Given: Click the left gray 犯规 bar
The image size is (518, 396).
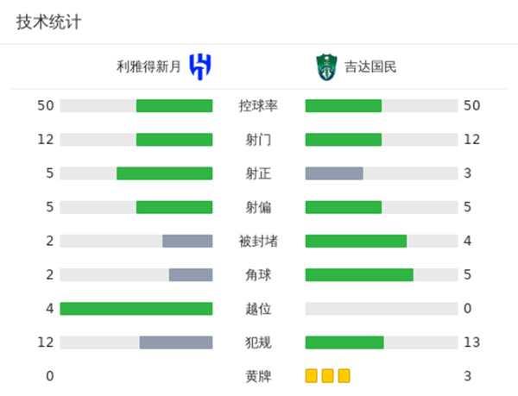Looking at the screenshot, I should (176, 343).
